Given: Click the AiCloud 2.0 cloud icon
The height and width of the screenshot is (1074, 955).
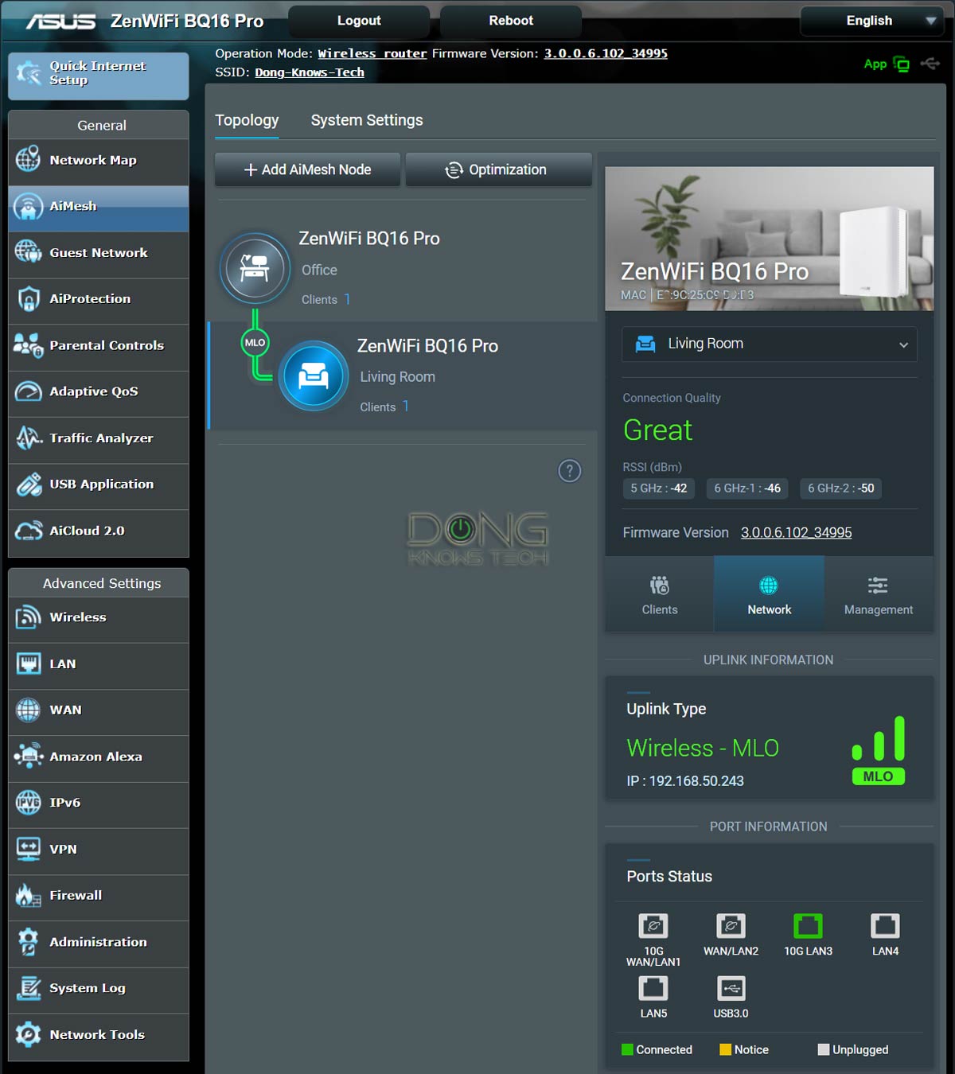Looking at the screenshot, I should pos(28,531).
